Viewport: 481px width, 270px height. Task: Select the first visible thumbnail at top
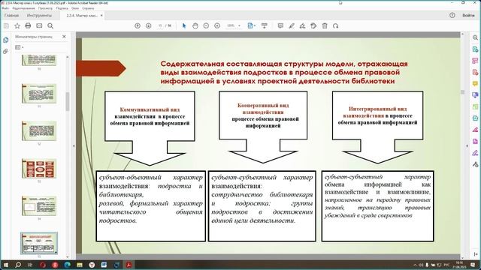click(39, 60)
